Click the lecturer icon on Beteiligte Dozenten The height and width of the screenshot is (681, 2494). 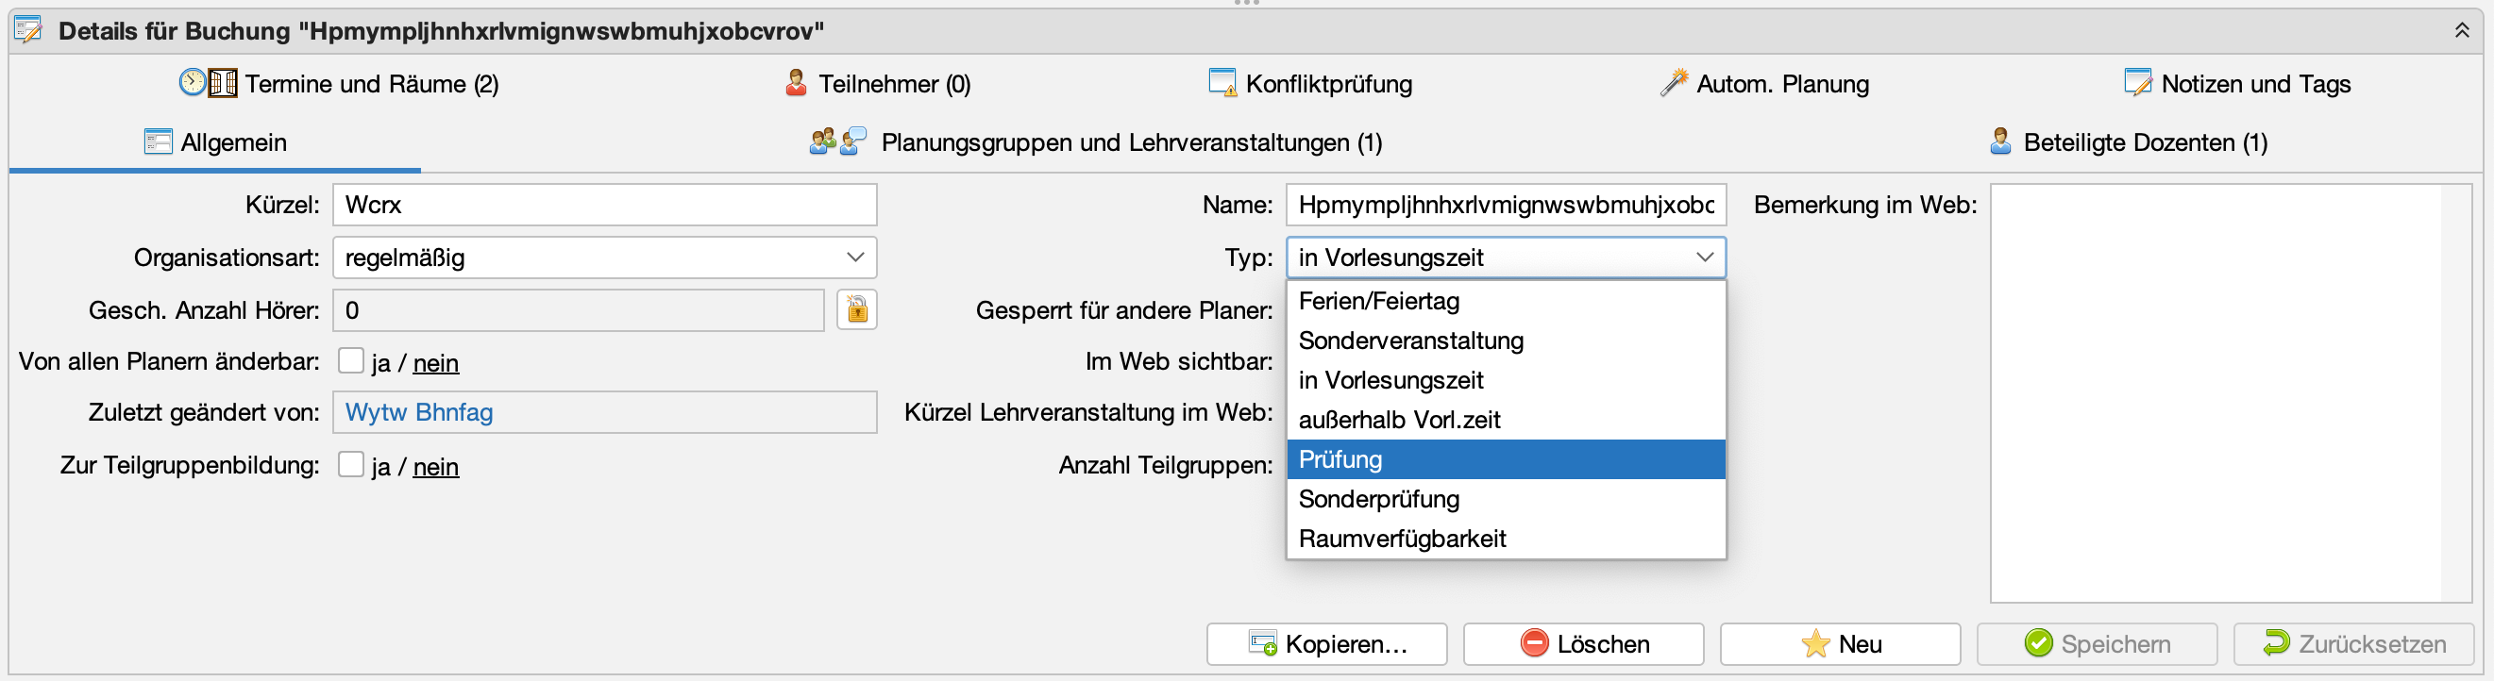(2000, 142)
